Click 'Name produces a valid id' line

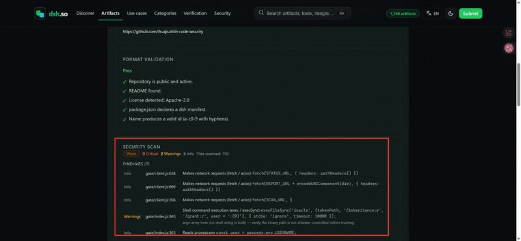[x=176, y=119]
